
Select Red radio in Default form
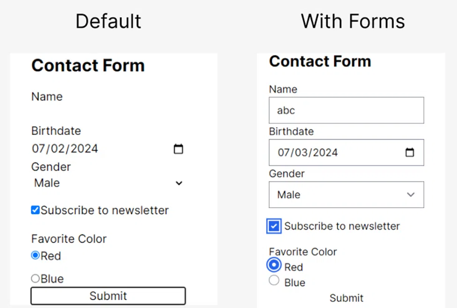point(35,255)
